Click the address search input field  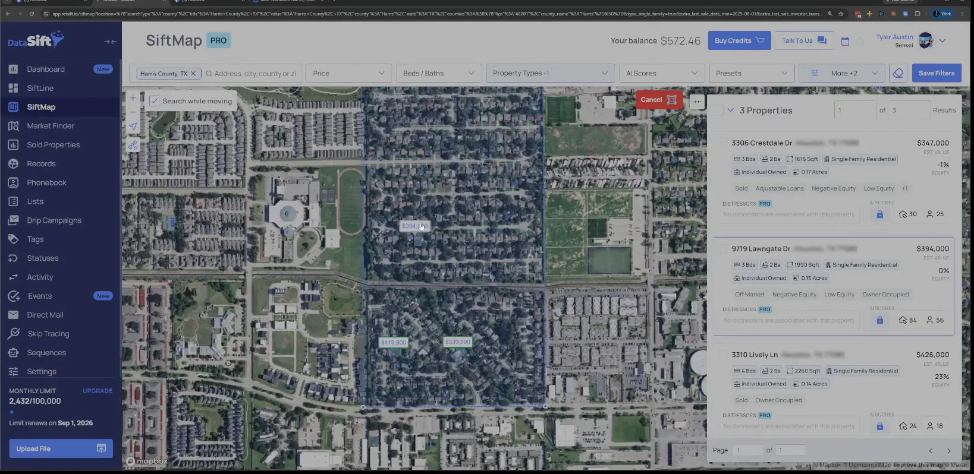tap(254, 74)
